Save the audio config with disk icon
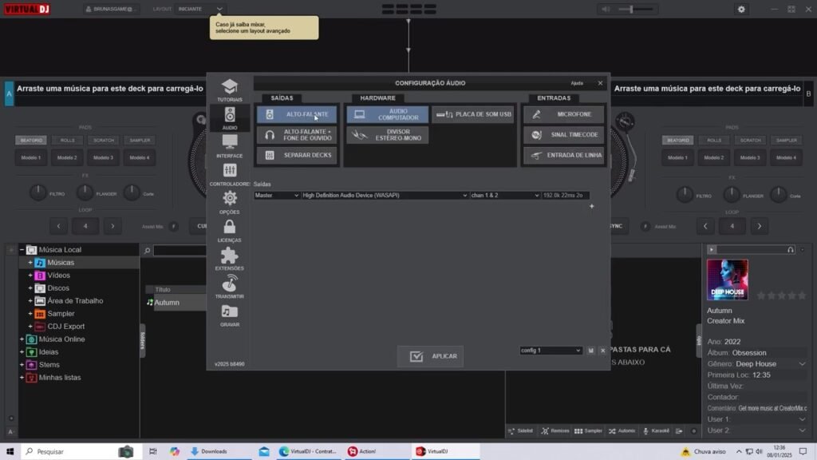Screen dimensions: 817x460 (x=591, y=351)
